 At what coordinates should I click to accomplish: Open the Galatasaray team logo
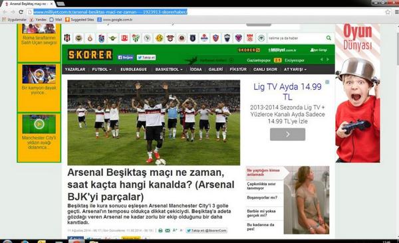pos(90,38)
